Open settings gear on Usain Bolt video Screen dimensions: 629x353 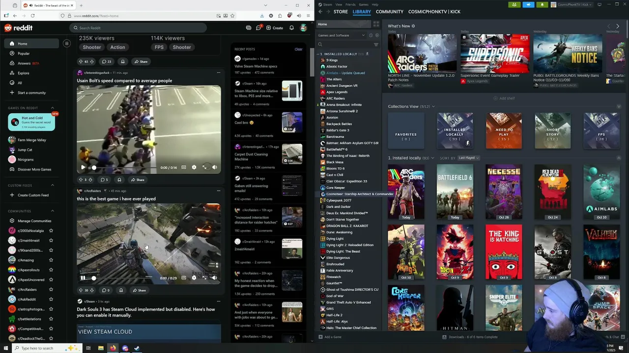pyautogui.click(x=194, y=167)
